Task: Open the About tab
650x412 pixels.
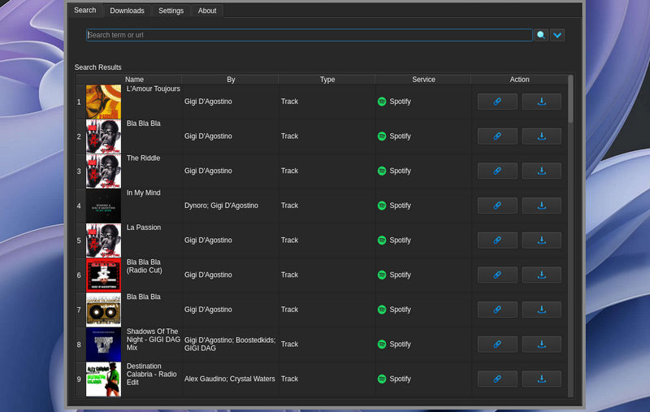Action: point(207,11)
